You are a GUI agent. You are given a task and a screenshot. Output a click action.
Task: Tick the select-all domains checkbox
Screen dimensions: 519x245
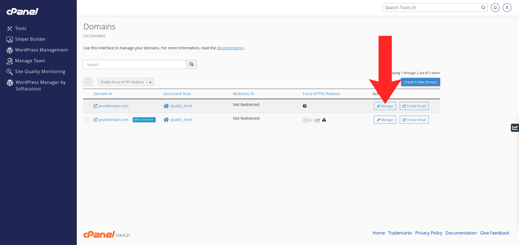pos(88,81)
